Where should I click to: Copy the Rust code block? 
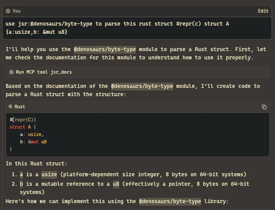264,107
